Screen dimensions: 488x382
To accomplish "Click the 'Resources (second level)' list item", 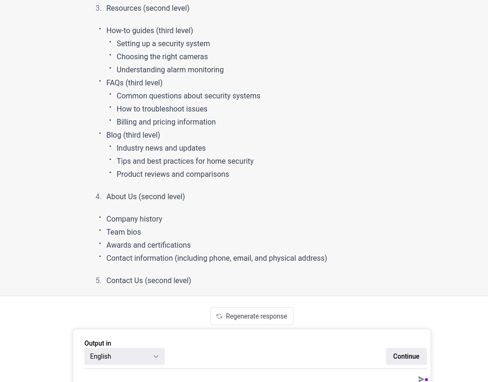I will 147,8.
